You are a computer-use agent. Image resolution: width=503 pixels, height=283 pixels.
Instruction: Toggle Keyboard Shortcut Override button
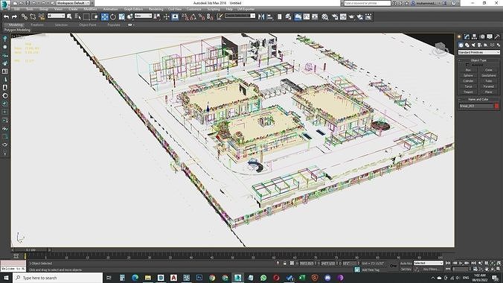click(x=175, y=16)
